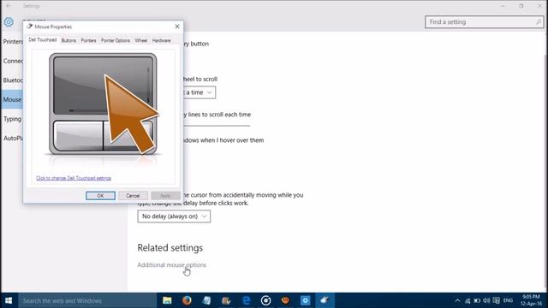Switch the ENG input language indicator
Viewport: 548px width, 308px height.
pos(508,300)
